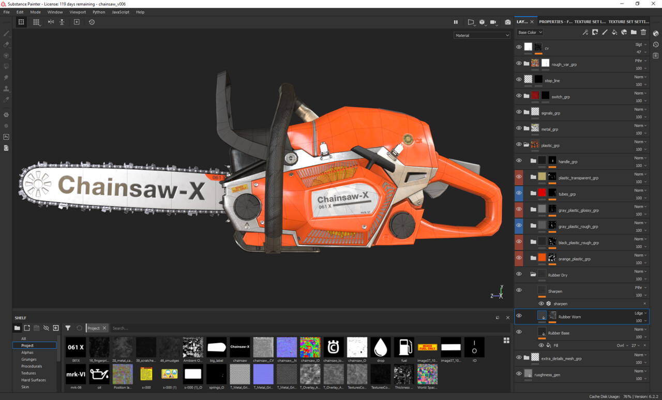Select the Eraser tool
Viewport: 662px width, 400px height.
(6, 45)
